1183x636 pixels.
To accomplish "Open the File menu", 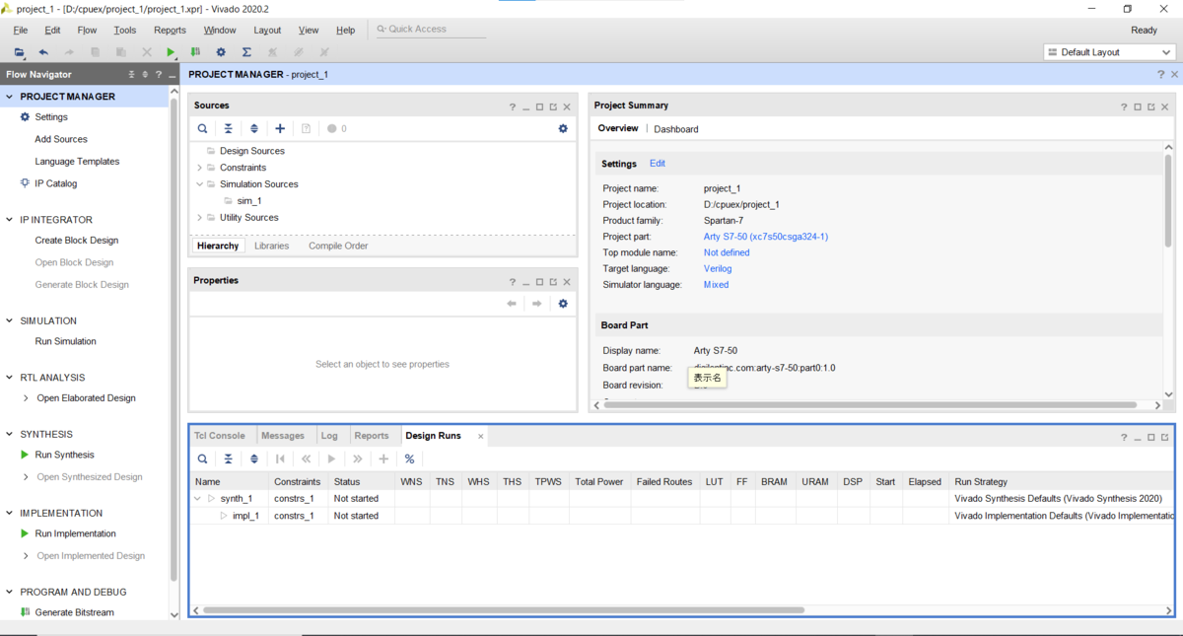I will [20, 31].
